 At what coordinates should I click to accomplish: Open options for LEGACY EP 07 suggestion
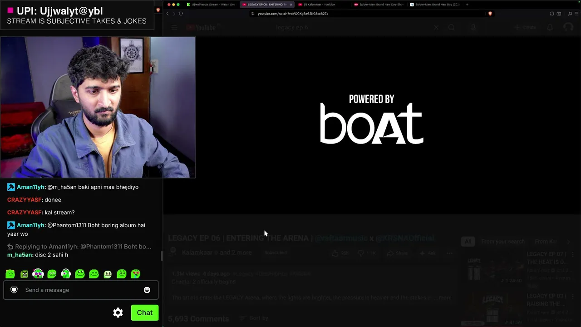(573, 255)
